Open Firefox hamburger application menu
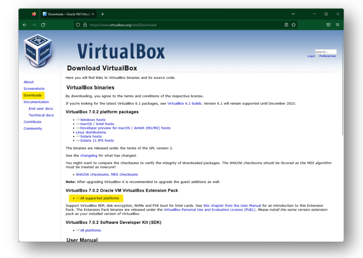This screenshot has width=363, height=258. click(337, 25)
